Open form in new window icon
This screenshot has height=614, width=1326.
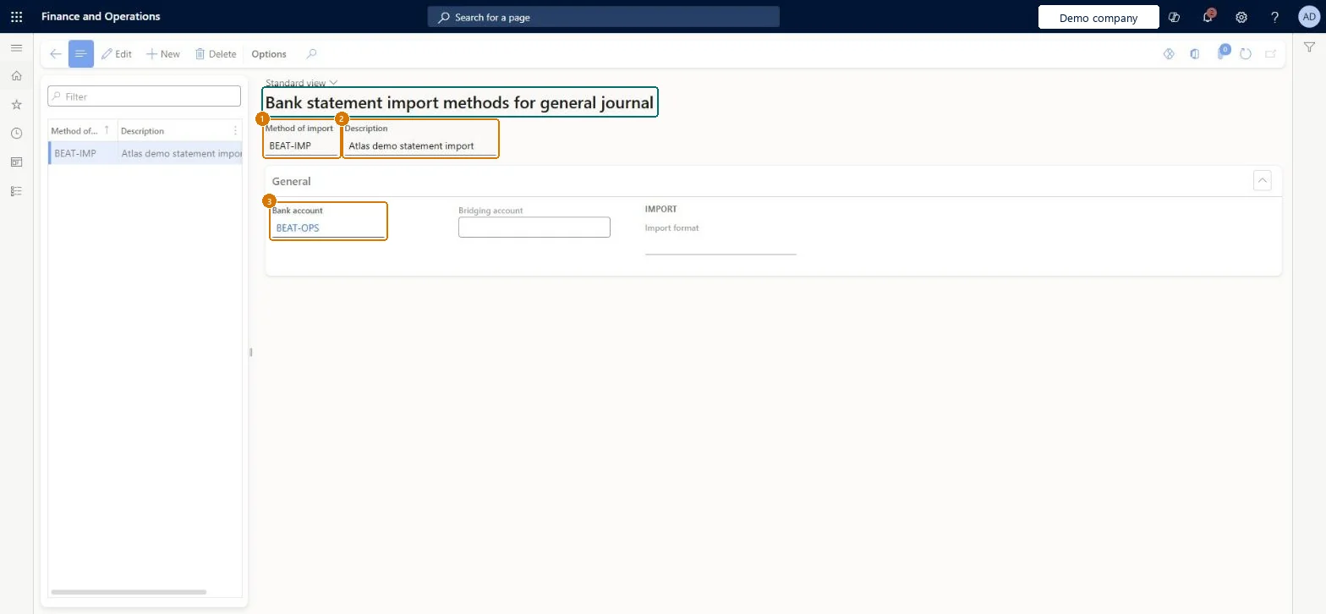coord(1270,54)
